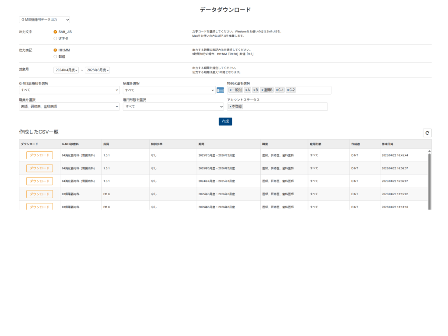This screenshot has height=336, width=448.
Task: Choose the 数値 output notation
Action: 55,56
